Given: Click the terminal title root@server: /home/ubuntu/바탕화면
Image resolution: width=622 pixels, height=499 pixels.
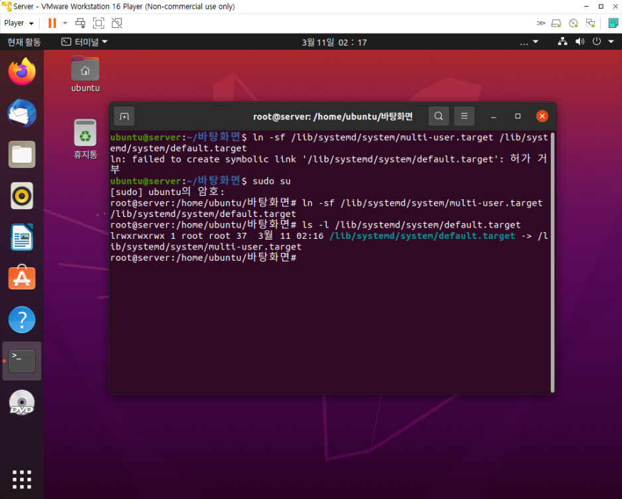Looking at the screenshot, I should click(333, 116).
